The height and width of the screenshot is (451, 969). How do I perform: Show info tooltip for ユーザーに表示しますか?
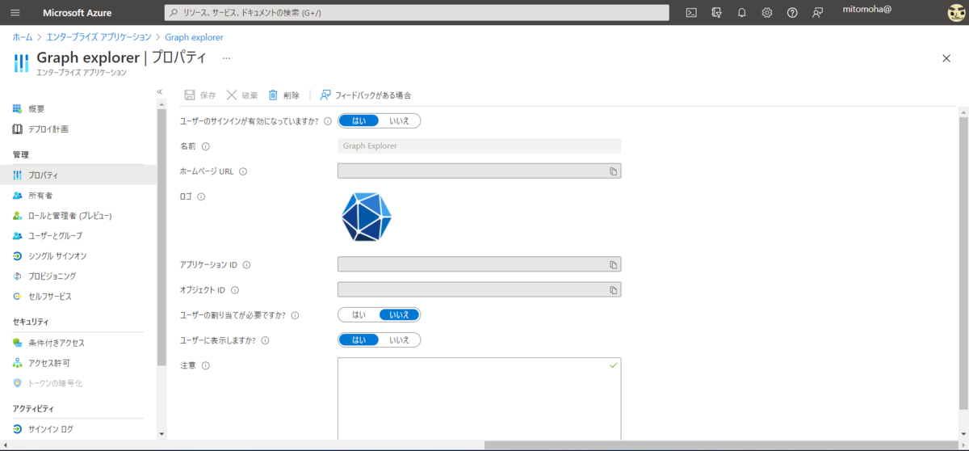[265, 340]
